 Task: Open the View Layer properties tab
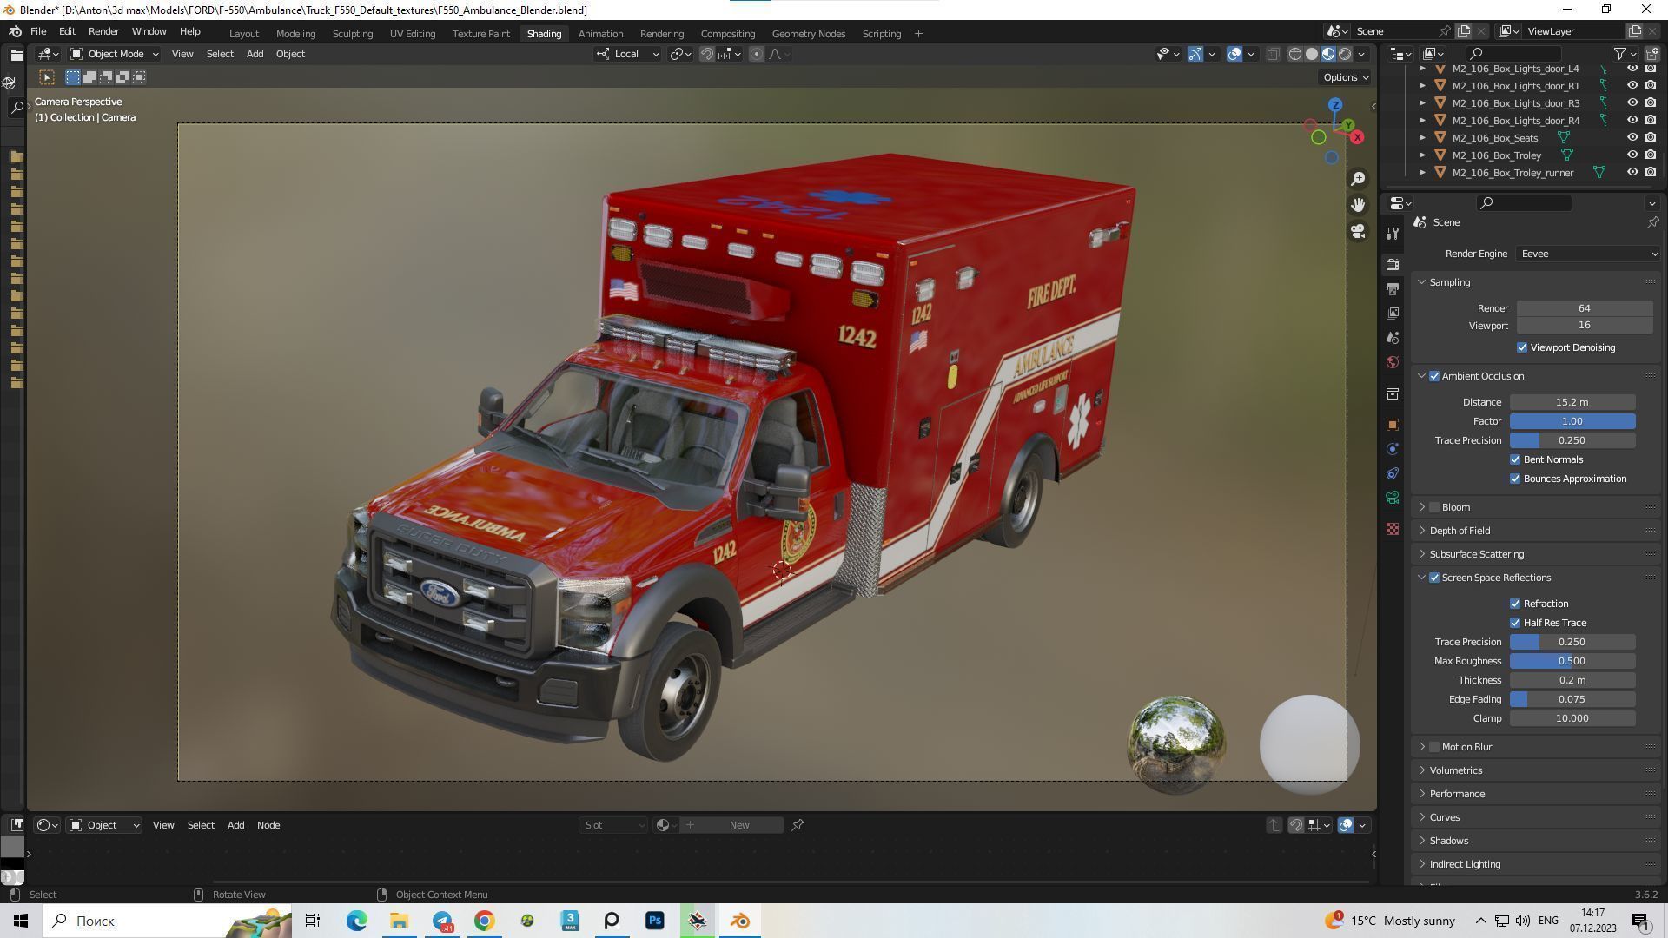coord(1393,313)
